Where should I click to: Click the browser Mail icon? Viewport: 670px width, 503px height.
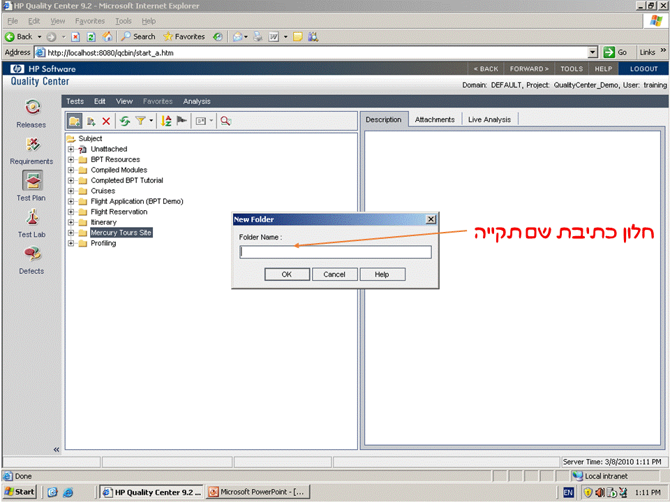click(x=237, y=37)
